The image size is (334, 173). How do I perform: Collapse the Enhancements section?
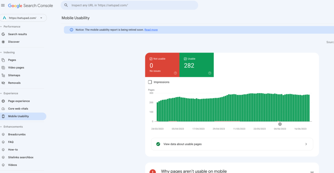click(x=2, y=127)
